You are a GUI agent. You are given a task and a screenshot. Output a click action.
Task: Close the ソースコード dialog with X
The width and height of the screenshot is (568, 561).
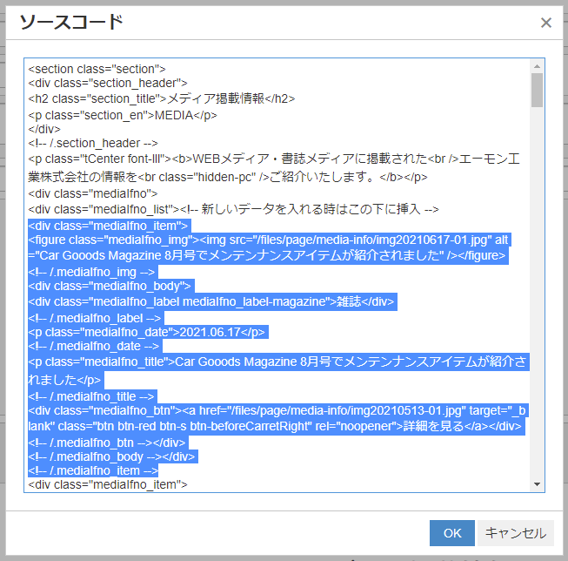click(x=546, y=23)
